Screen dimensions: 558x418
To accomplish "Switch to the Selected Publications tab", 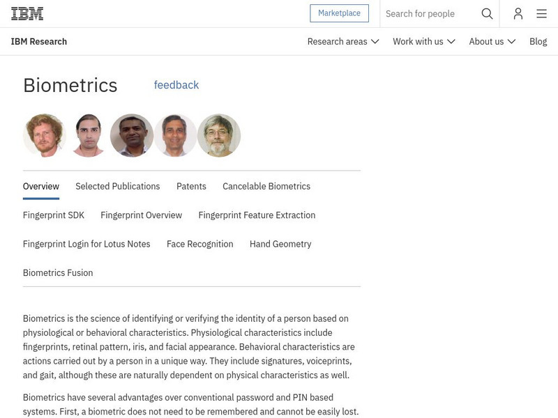I will click(x=118, y=186).
